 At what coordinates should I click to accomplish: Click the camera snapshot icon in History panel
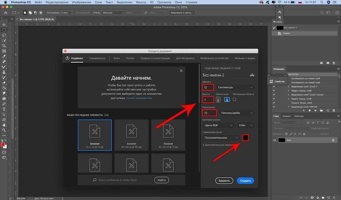[x=328, y=63]
